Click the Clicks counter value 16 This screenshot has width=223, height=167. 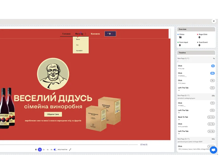pos(180,37)
